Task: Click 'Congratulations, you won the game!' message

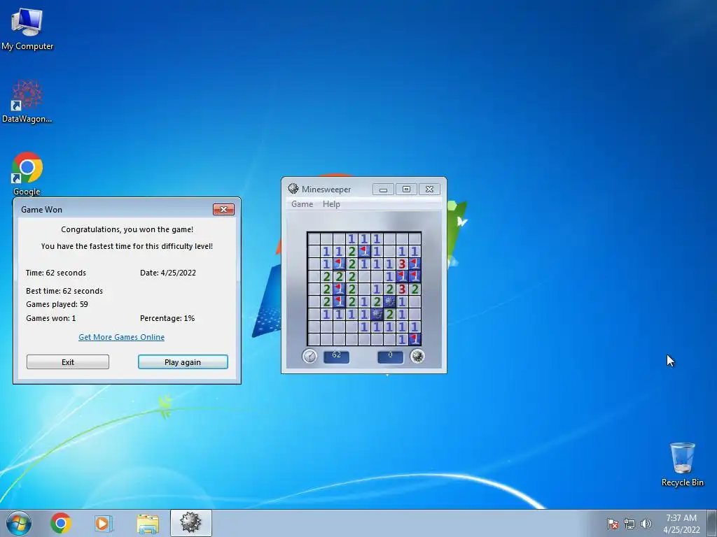Action: click(x=127, y=229)
